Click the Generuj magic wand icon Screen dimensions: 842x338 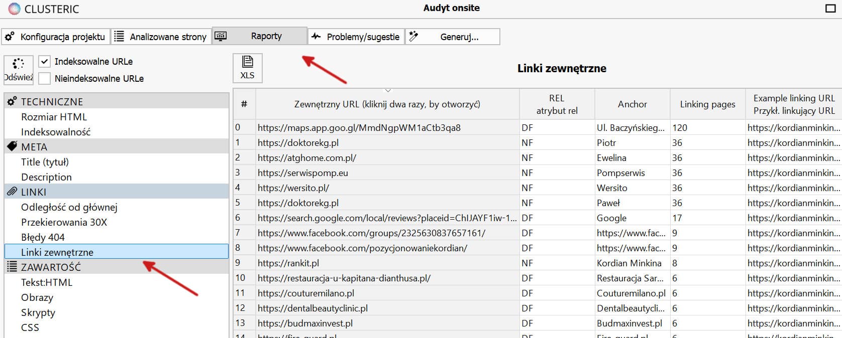coord(413,36)
